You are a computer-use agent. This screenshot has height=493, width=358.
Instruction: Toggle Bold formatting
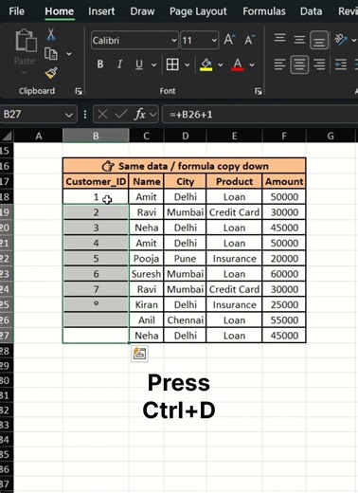click(x=100, y=64)
